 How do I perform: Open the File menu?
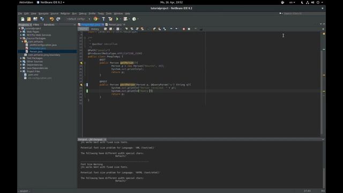(x=20, y=13)
